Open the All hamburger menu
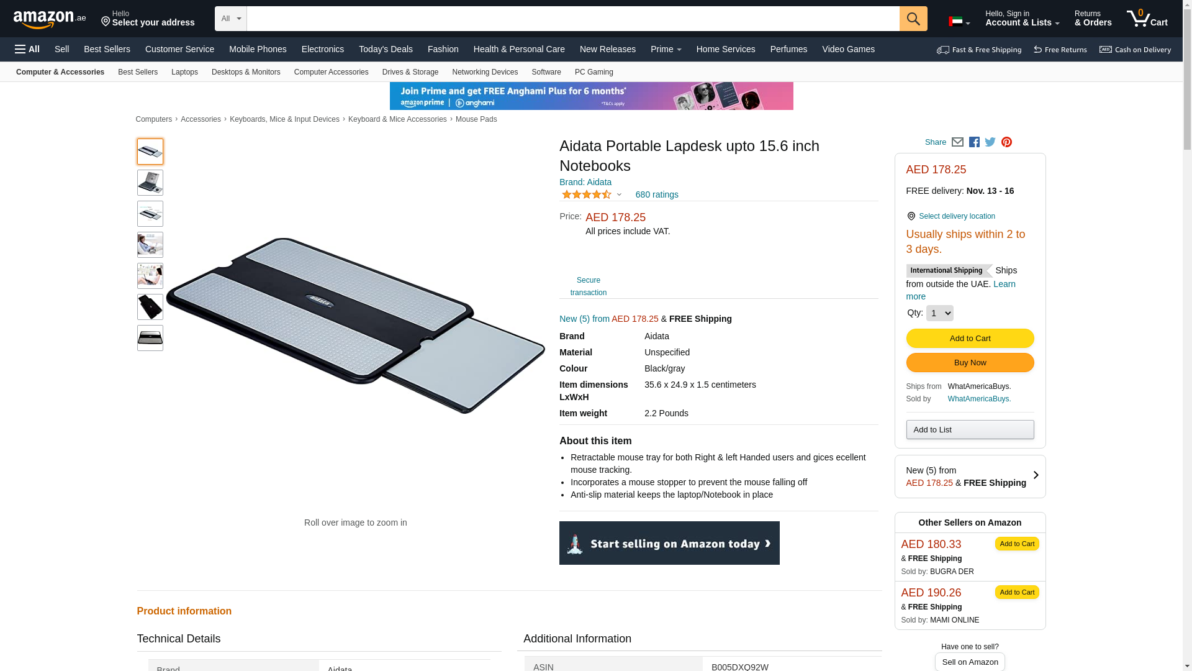 click(27, 49)
